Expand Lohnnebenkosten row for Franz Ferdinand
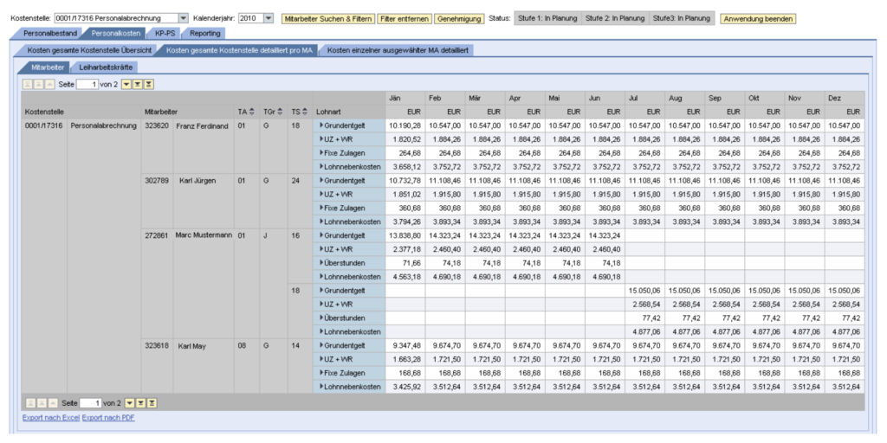 [x=321, y=167]
